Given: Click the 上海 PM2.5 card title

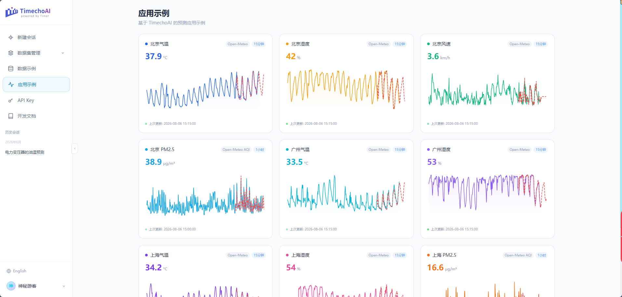Looking at the screenshot, I should [x=444, y=255].
